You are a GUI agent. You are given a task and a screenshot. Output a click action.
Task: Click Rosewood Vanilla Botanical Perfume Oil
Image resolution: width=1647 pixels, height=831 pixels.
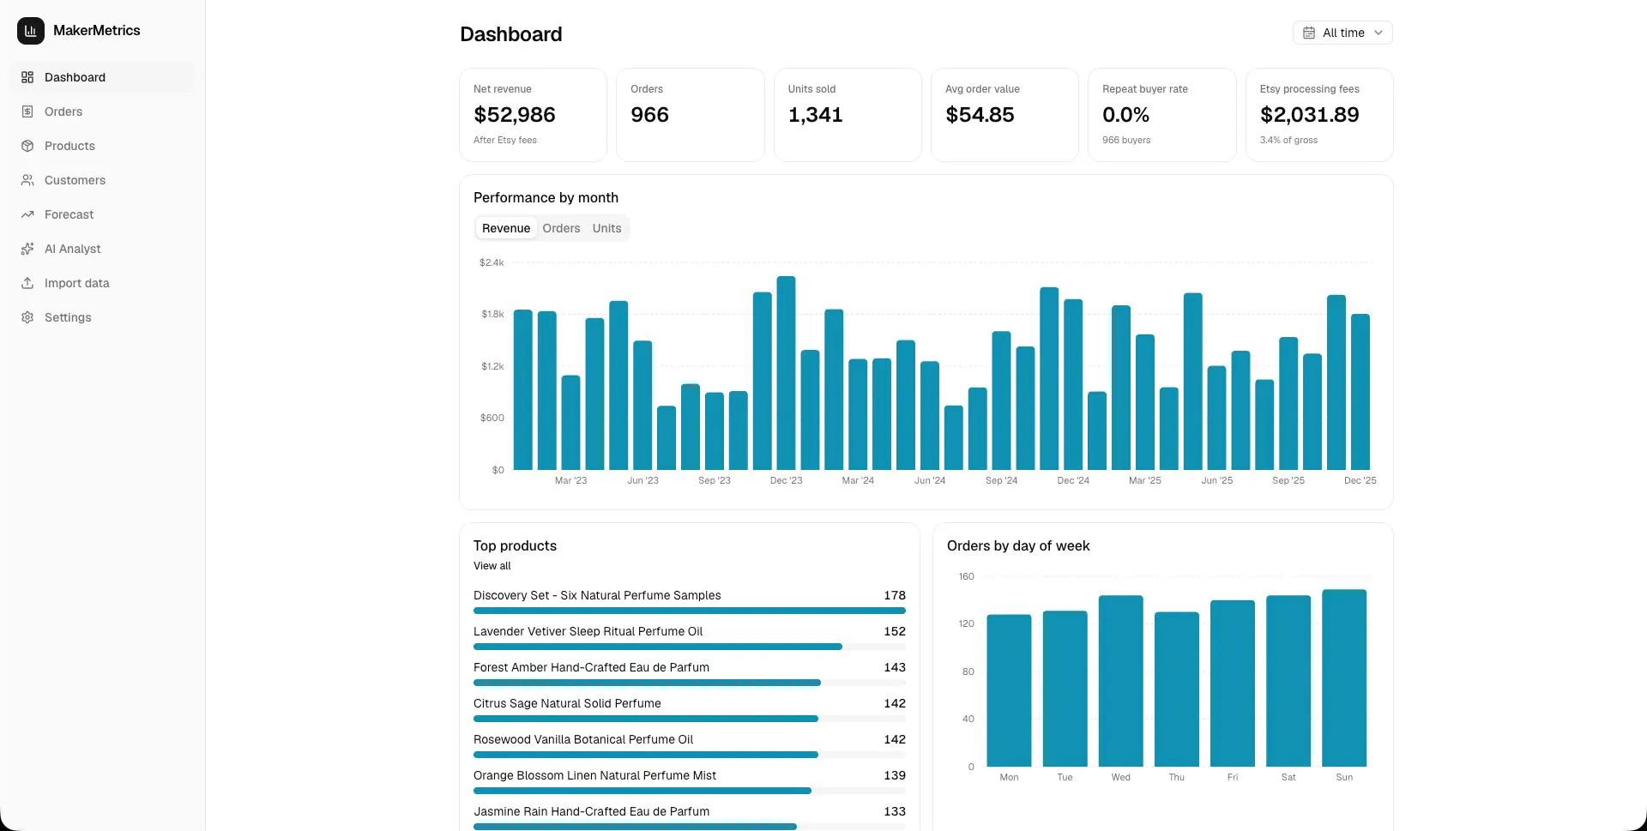[583, 739]
